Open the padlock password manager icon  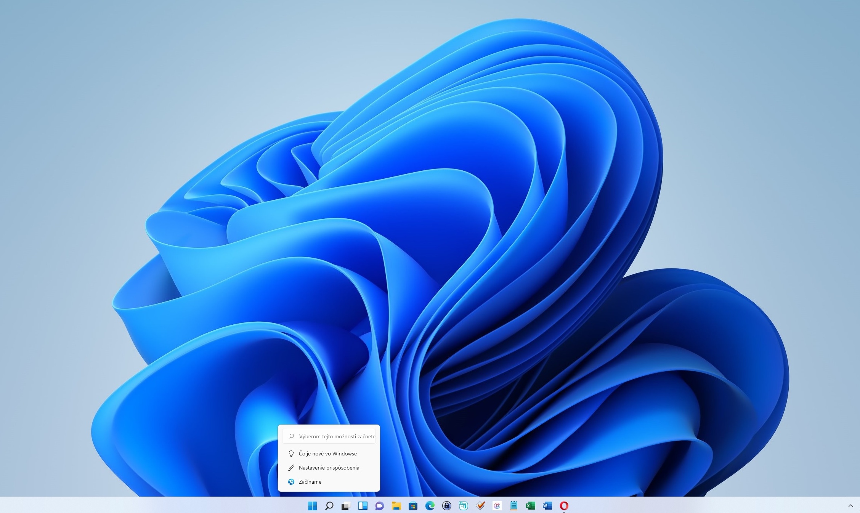tap(446, 506)
